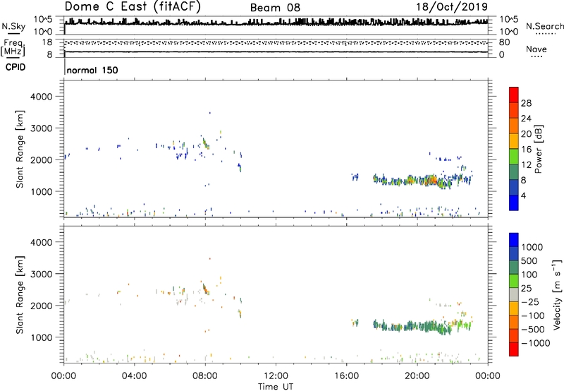Screen dimensions: 564x391
Task: Click the 'Dome C East (fitACF)' plot title
Action: point(133,7)
